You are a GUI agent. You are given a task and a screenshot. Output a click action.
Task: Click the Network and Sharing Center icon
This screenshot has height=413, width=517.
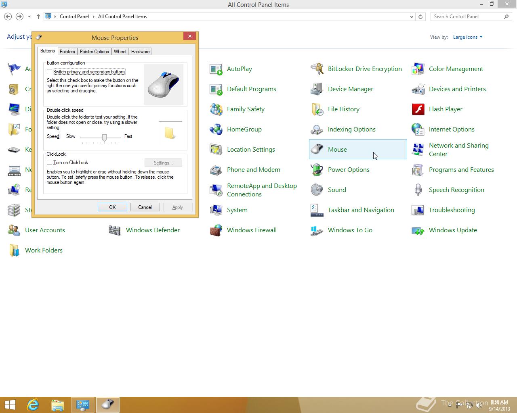(418, 150)
